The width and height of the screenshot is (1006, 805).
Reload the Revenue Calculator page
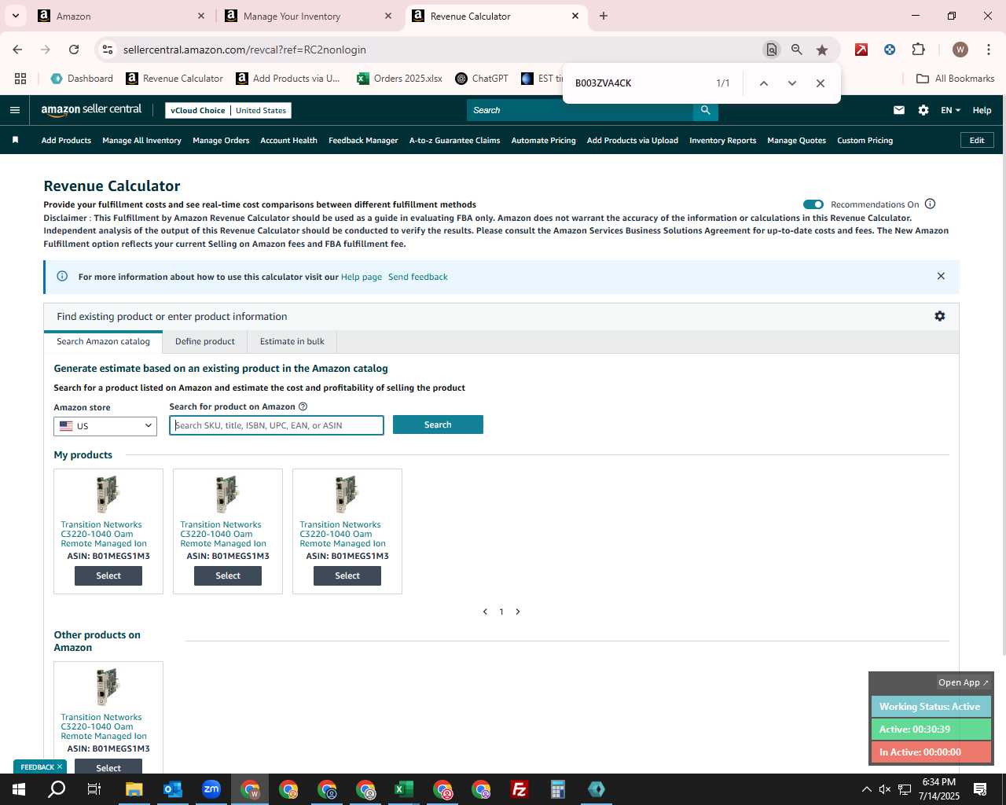pos(74,50)
